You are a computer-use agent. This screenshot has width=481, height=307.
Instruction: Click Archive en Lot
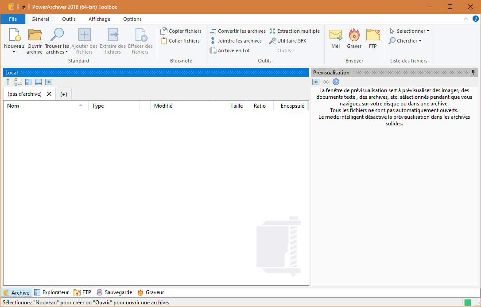coord(230,50)
